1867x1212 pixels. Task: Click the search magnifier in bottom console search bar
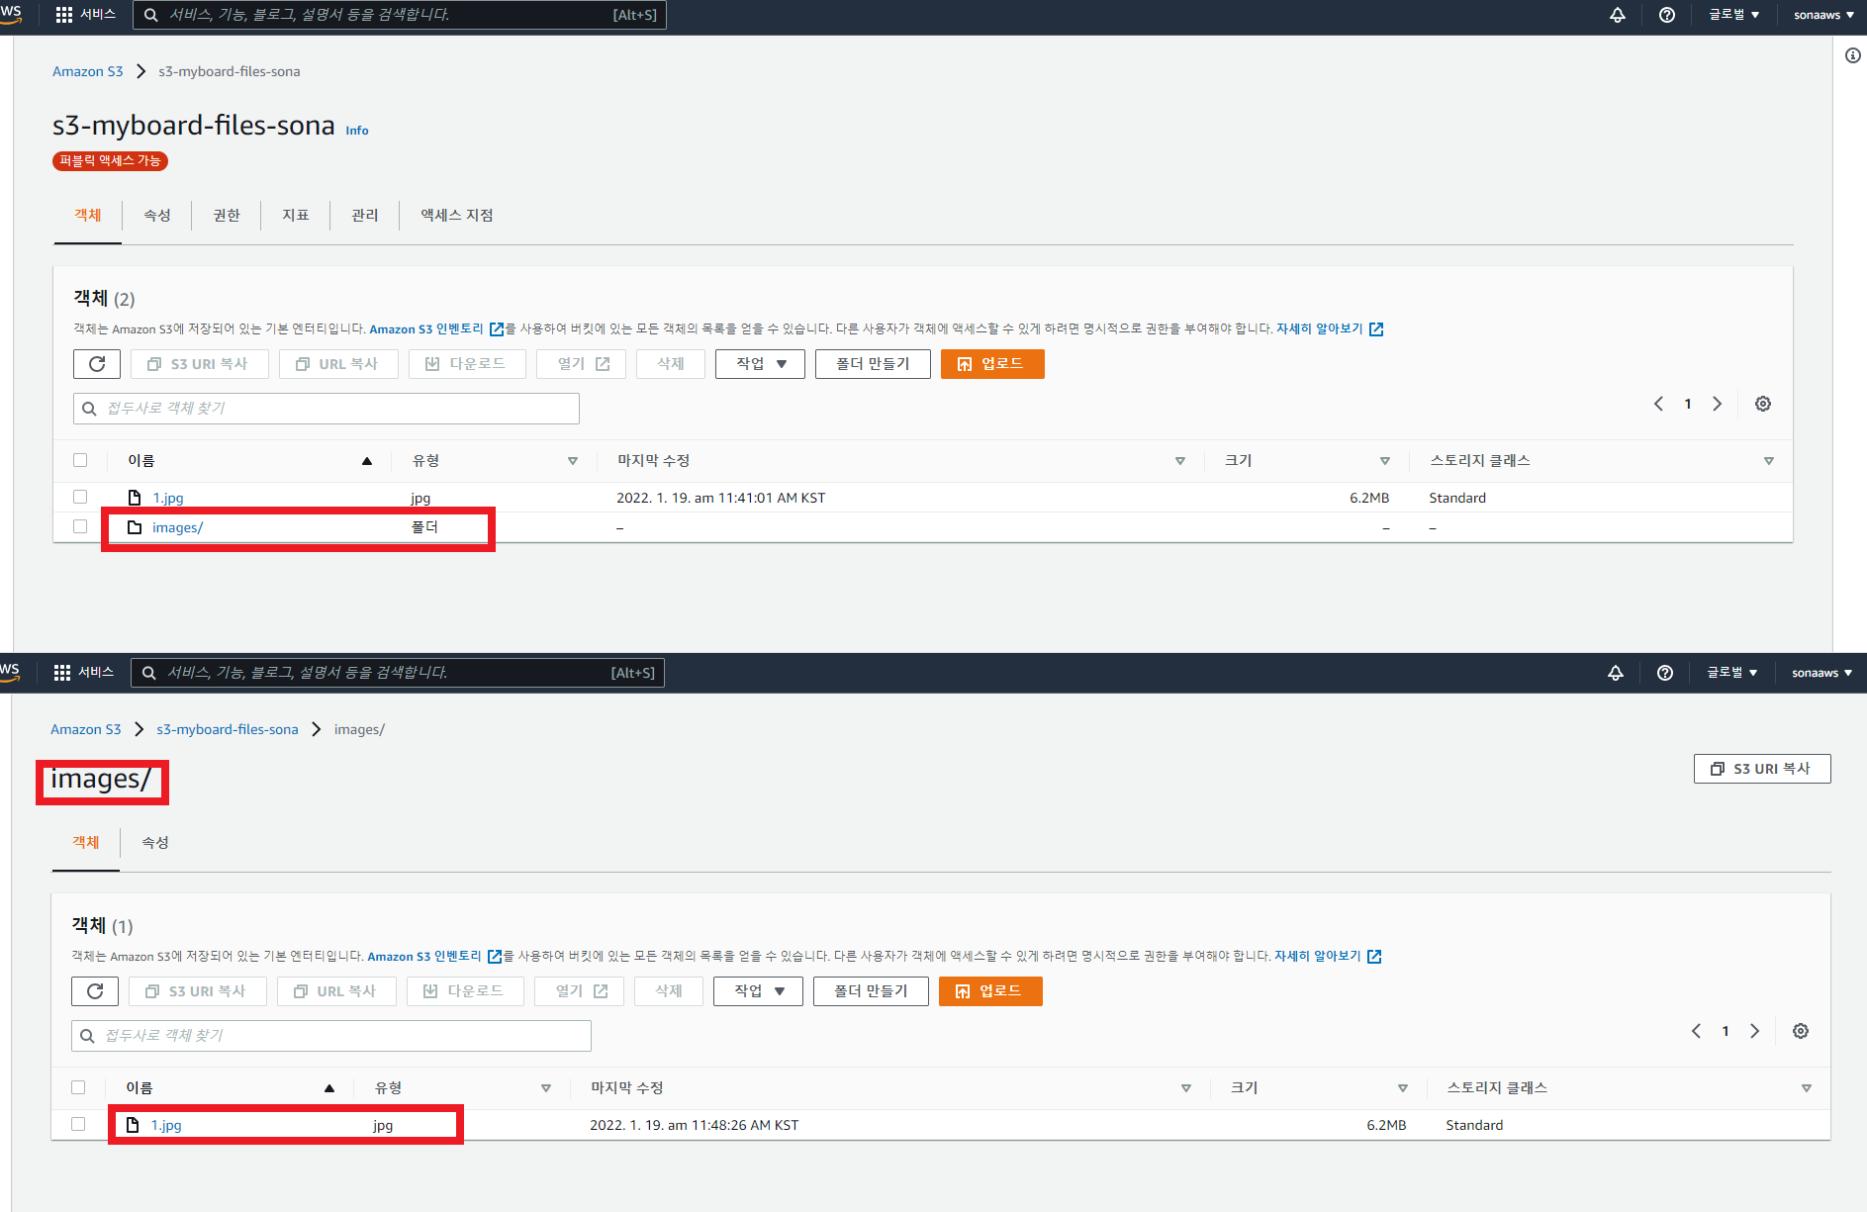tap(149, 673)
